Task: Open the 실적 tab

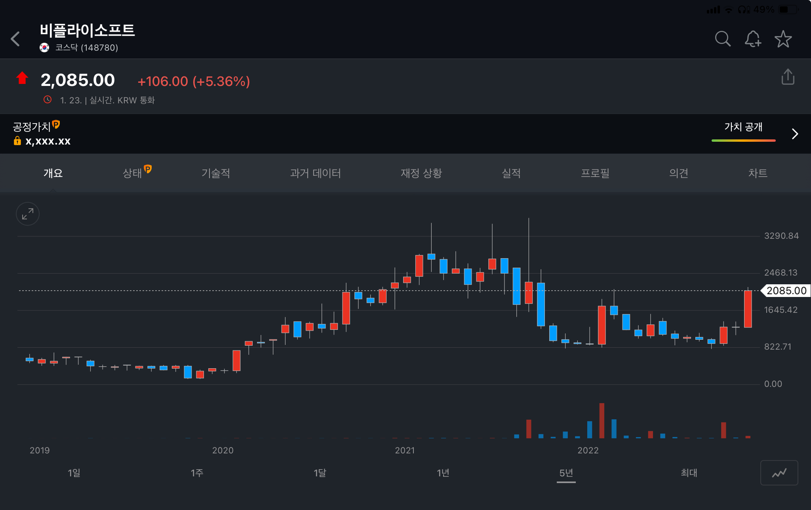Action: click(x=511, y=173)
